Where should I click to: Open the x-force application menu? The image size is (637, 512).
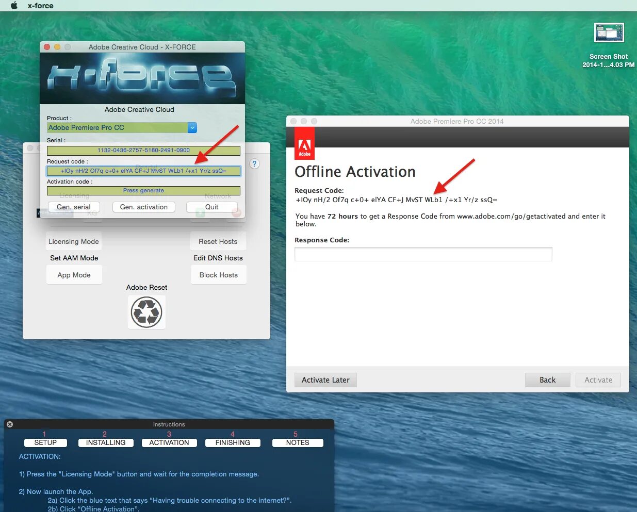40,6
